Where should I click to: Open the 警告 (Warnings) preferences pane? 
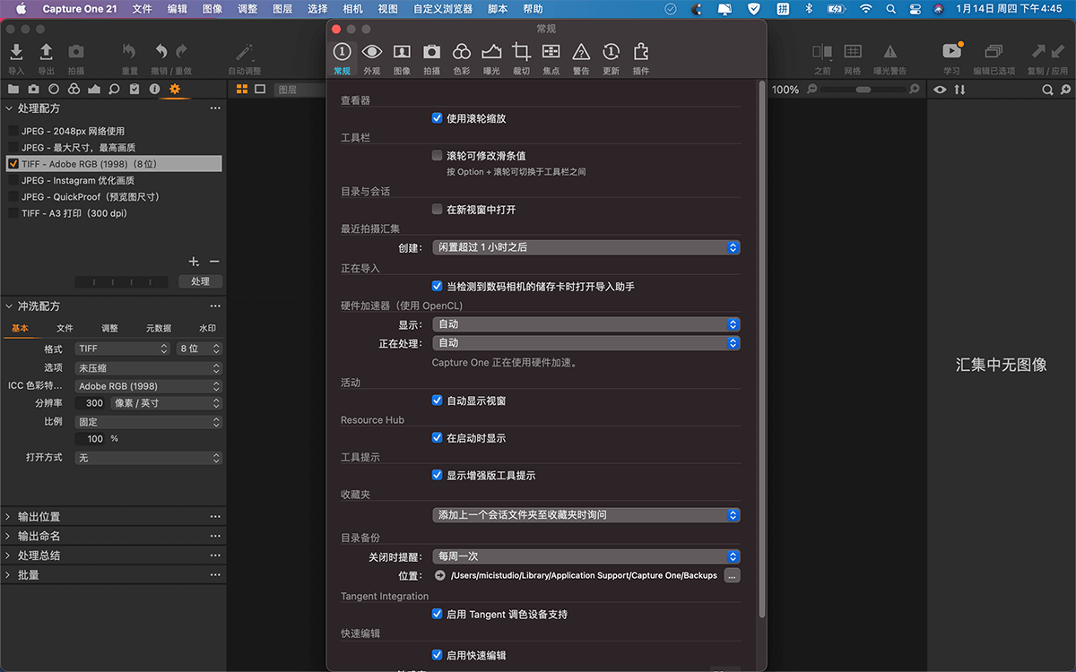click(x=581, y=58)
